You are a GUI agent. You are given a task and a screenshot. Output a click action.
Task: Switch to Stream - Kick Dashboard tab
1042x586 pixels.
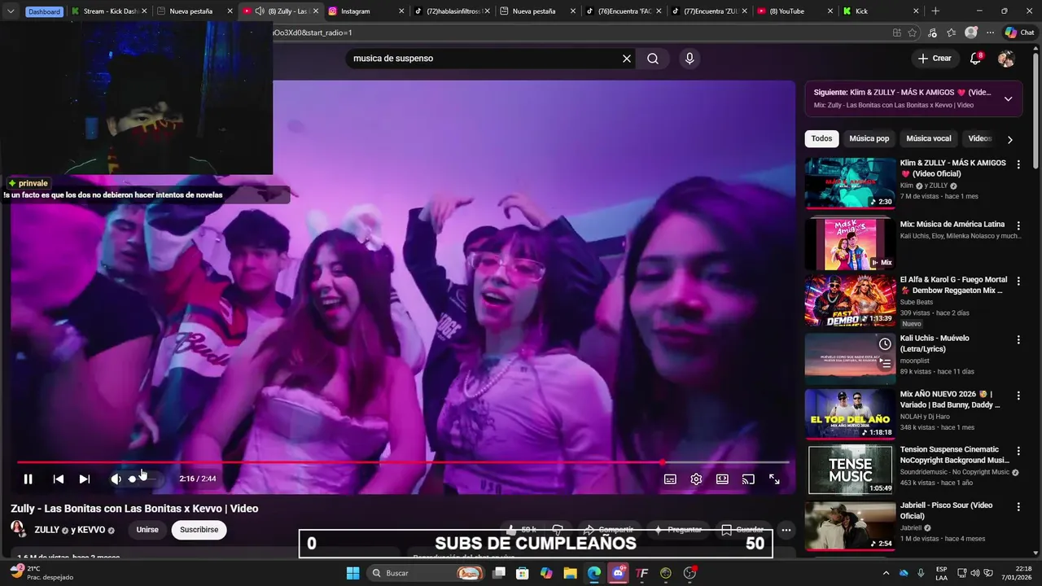pos(110,11)
